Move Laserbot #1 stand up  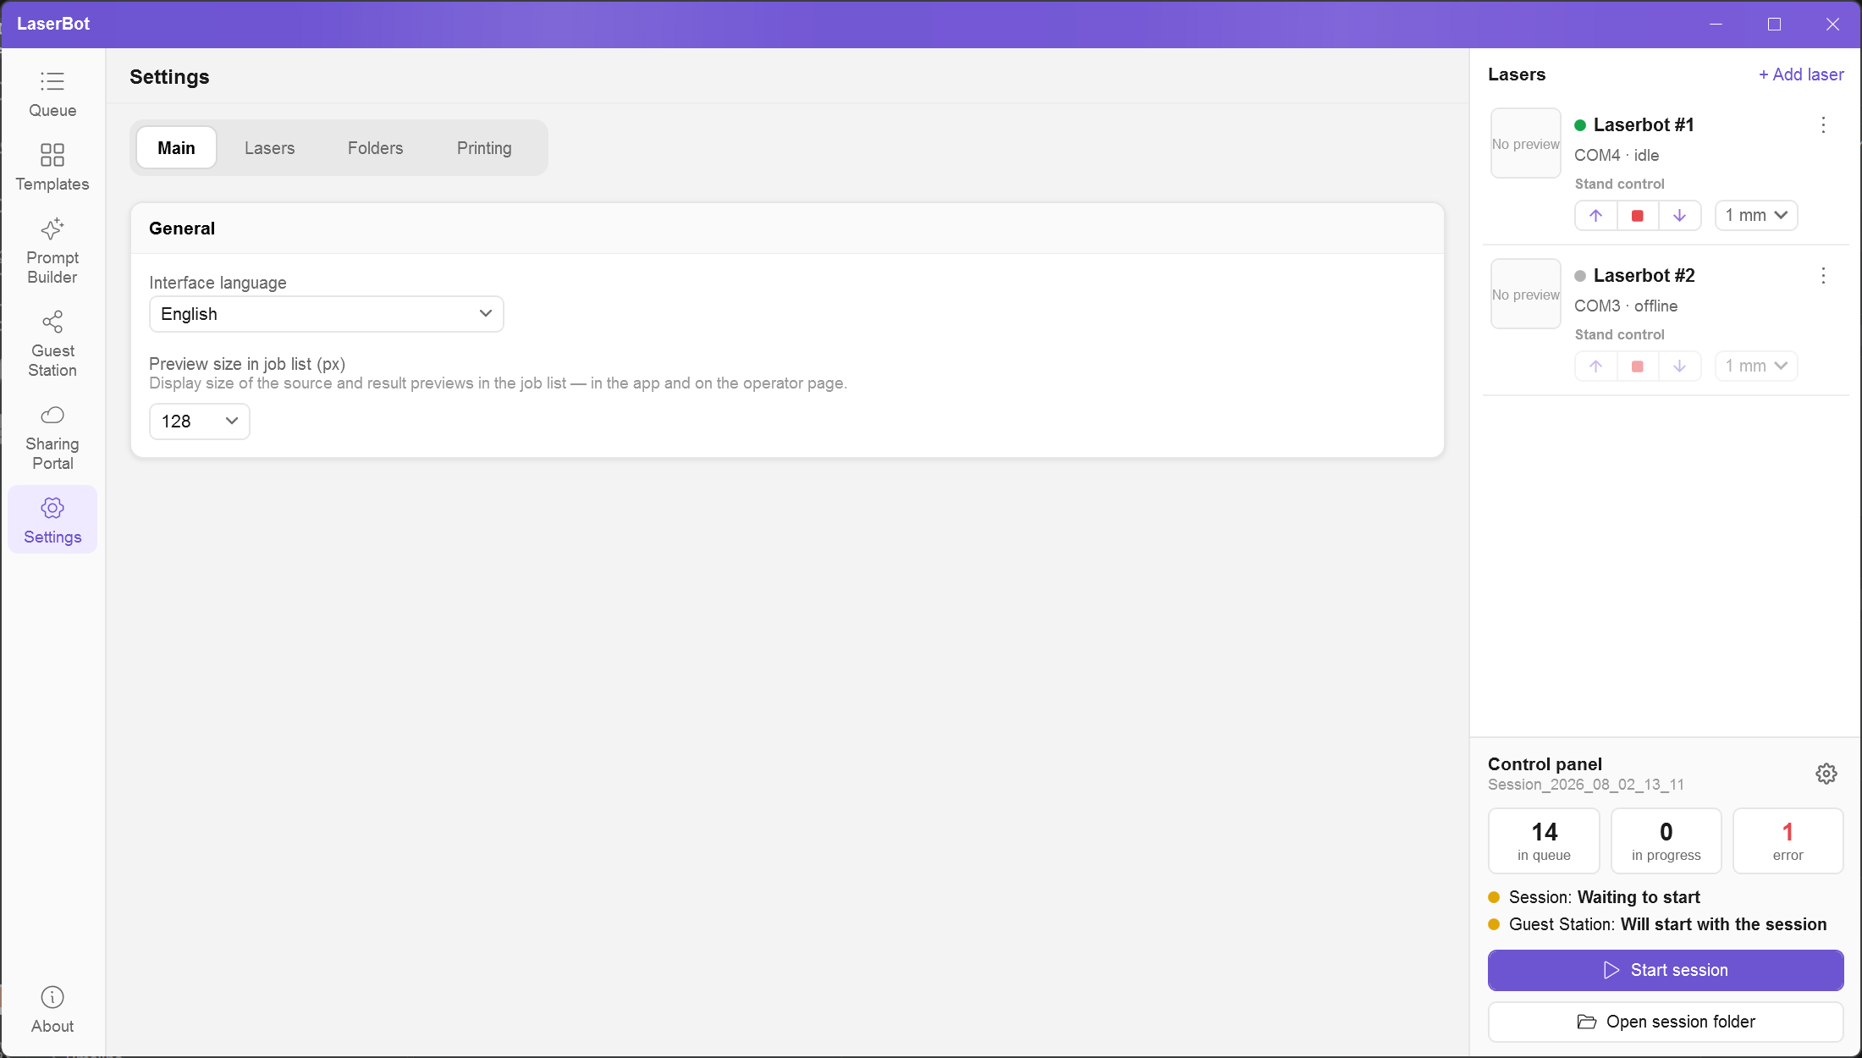pos(1596,215)
